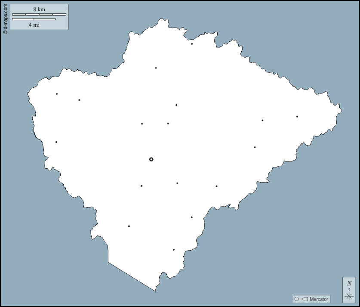
Task: Click the dot just southeast of capital marker
Action: tap(177, 183)
